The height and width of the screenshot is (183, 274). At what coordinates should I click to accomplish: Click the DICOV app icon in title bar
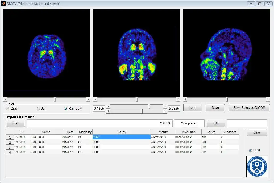click(x=3, y=3)
